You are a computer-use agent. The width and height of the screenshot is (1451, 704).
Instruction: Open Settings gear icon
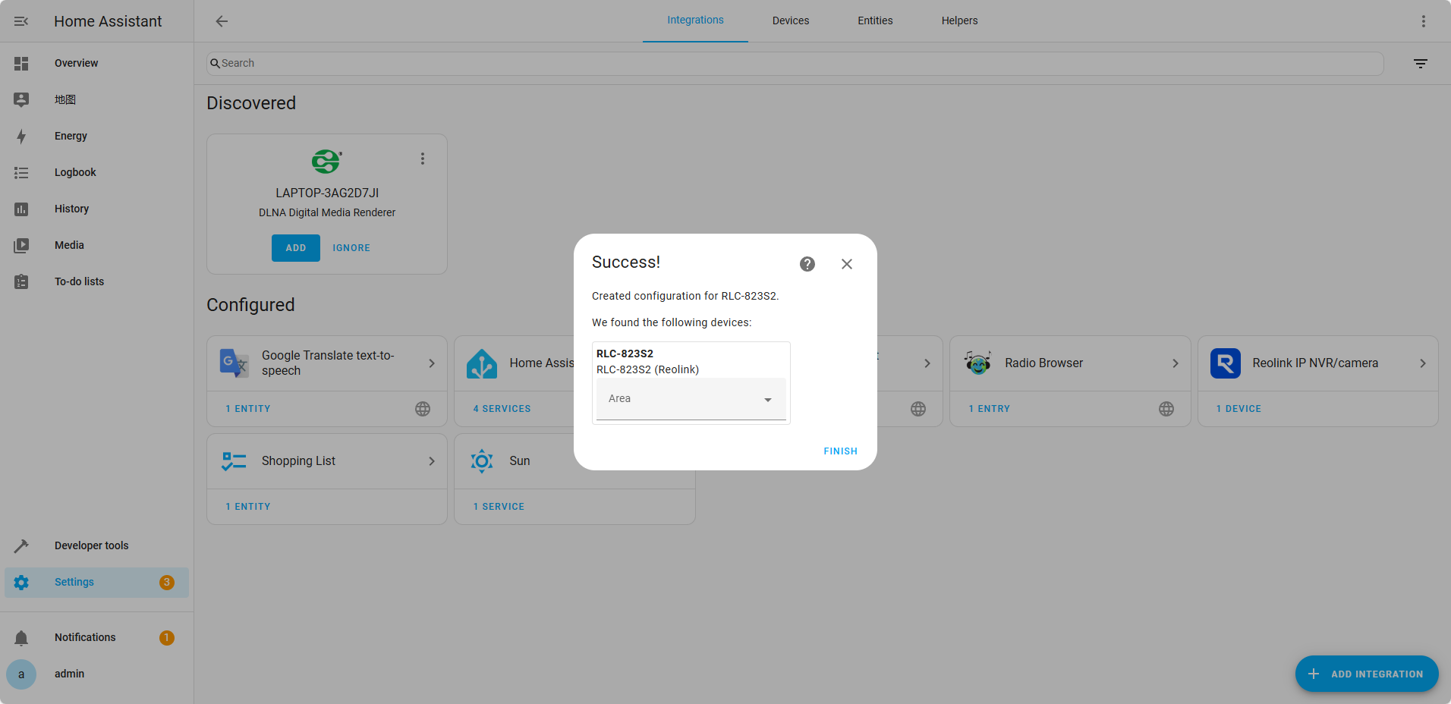pyautogui.click(x=21, y=583)
